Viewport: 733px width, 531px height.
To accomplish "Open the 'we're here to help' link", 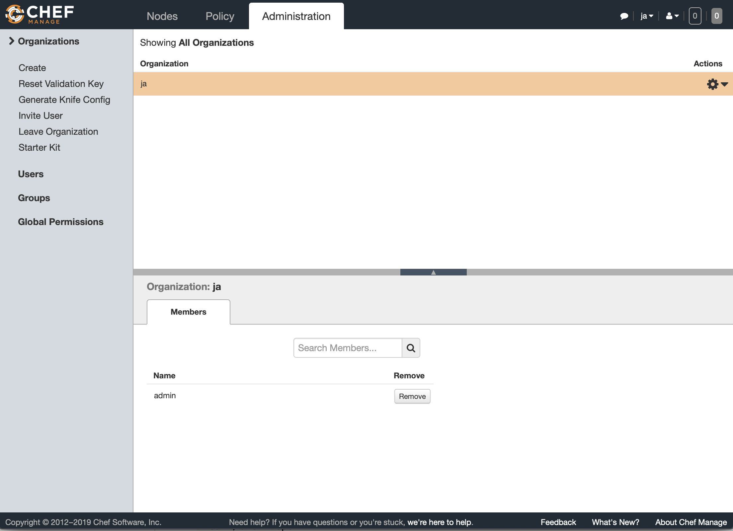I will click(439, 522).
